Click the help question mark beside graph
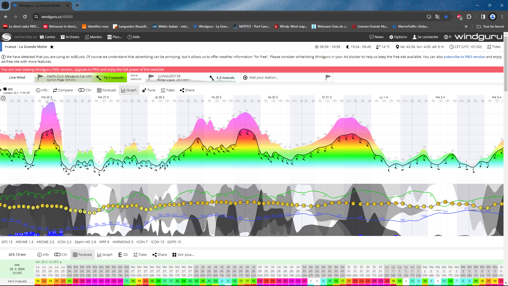Screen dimensions: 508x286 pos(3,98)
